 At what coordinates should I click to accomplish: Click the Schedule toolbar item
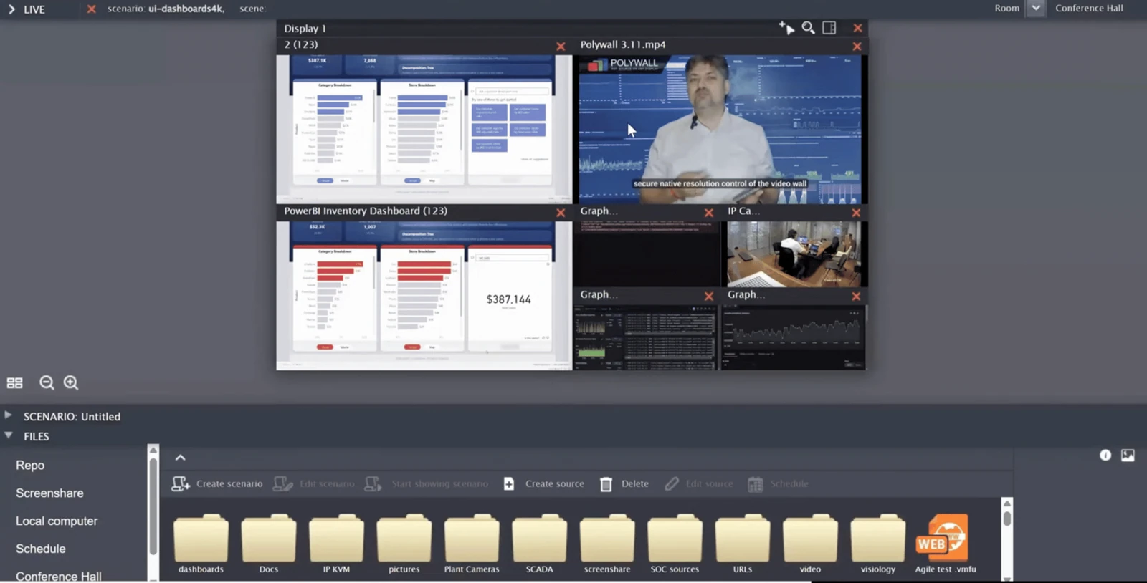778,484
